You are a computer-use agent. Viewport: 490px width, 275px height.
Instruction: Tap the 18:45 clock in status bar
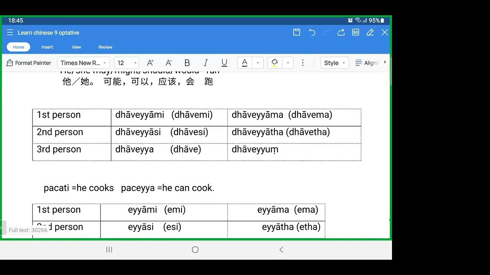[16, 20]
